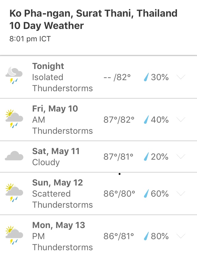Click the 20% precipitation chance on Saturday
The height and width of the screenshot is (257, 197).
pos(159,157)
